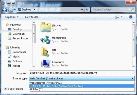Close the Save As dialog
The width and height of the screenshot is (137, 95).
131,2
